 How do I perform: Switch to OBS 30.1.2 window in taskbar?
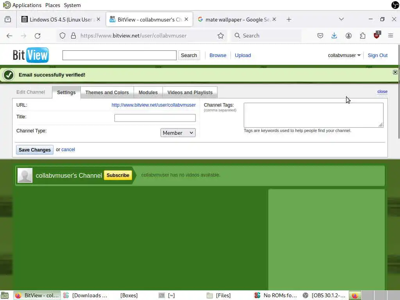pyautogui.click(x=324, y=295)
